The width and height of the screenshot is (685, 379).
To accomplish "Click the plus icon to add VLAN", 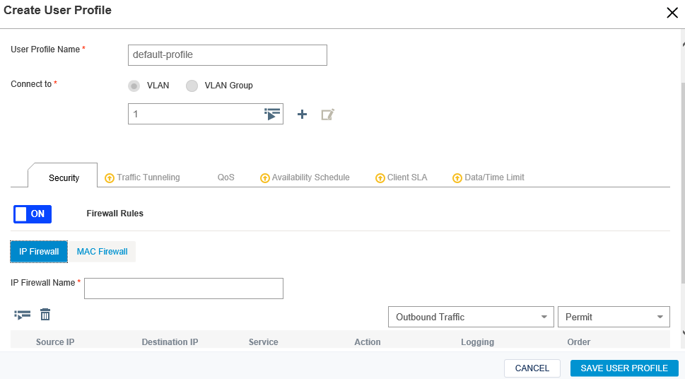I will [302, 114].
